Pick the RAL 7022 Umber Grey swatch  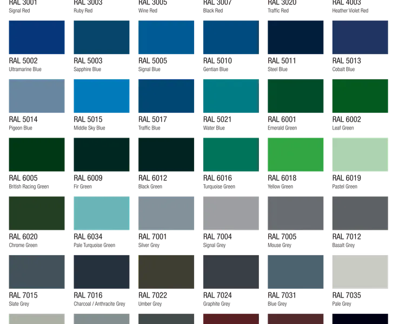point(166,272)
